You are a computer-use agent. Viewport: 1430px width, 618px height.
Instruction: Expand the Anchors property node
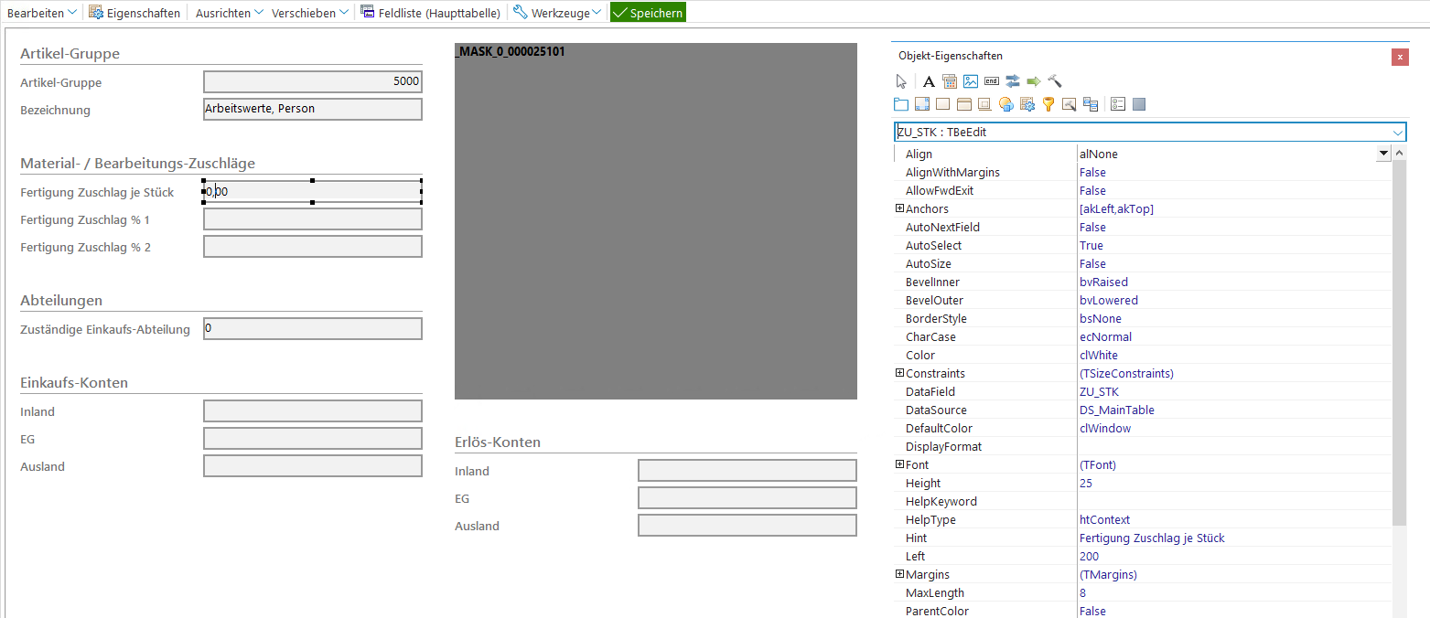899,208
